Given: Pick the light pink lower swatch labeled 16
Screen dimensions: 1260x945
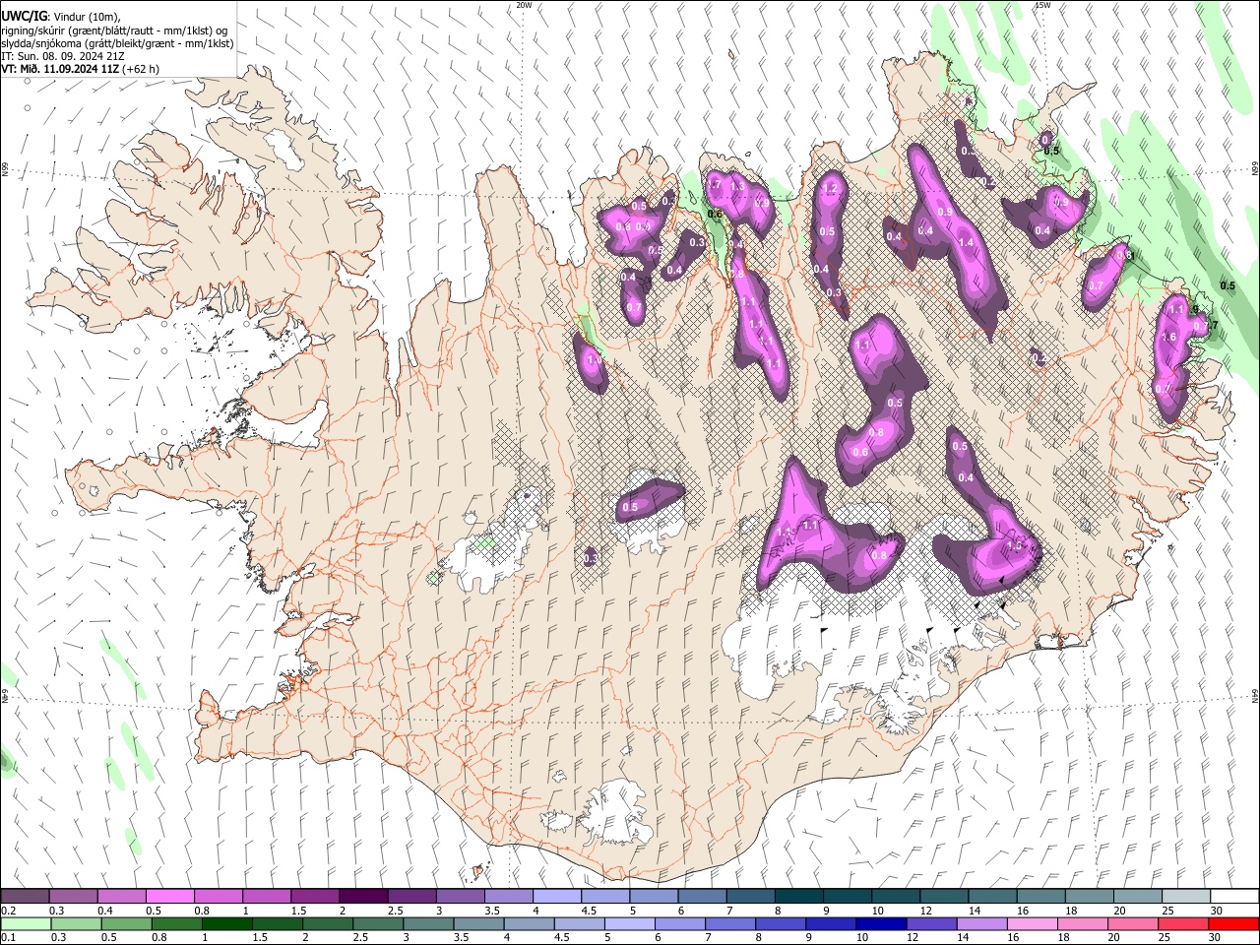Looking at the screenshot, I should coord(1033,923).
